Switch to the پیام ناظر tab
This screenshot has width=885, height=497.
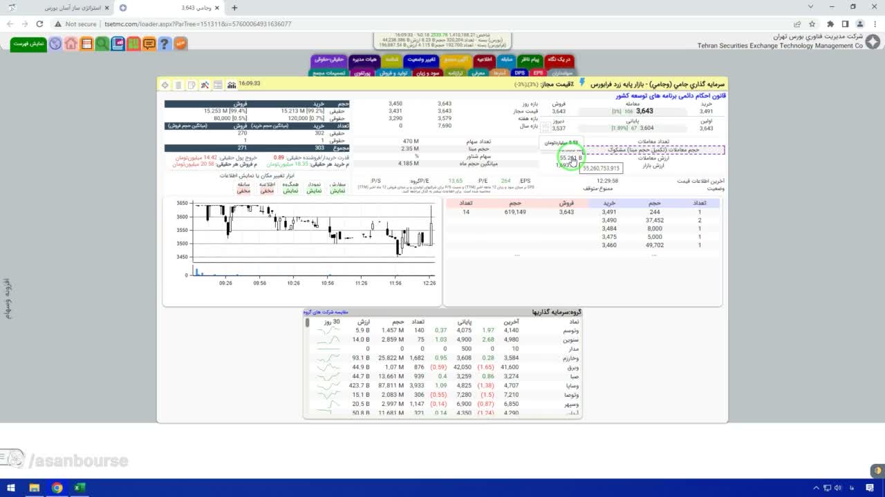(x=530, y=59)
